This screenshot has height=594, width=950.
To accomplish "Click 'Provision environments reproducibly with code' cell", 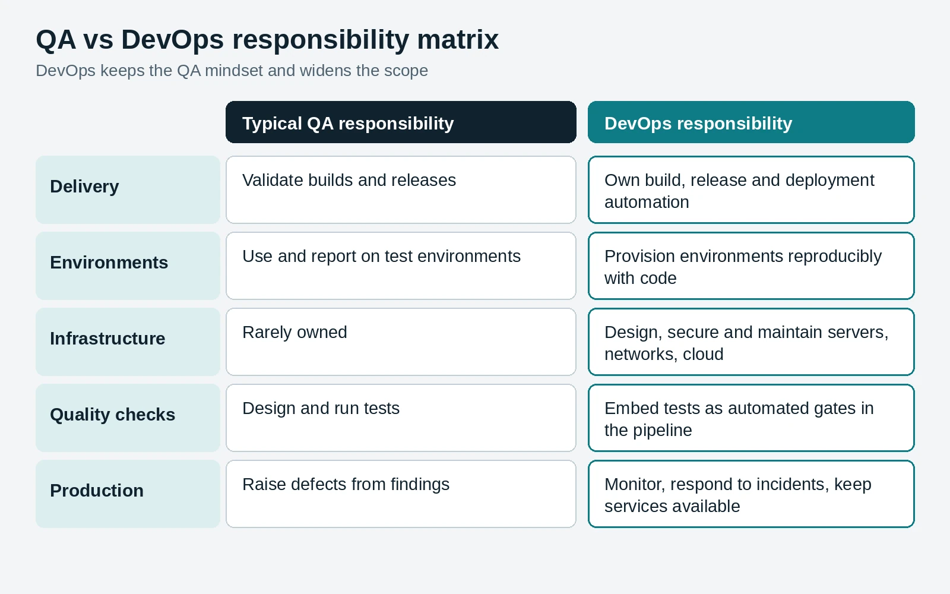I will [x=751, y=266].
